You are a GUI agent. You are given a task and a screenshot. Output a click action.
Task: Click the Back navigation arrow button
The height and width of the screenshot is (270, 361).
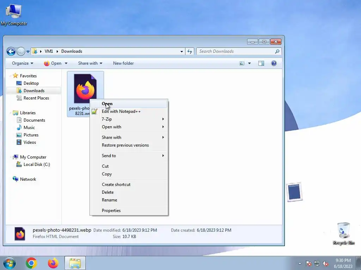(x=11, y=51)
